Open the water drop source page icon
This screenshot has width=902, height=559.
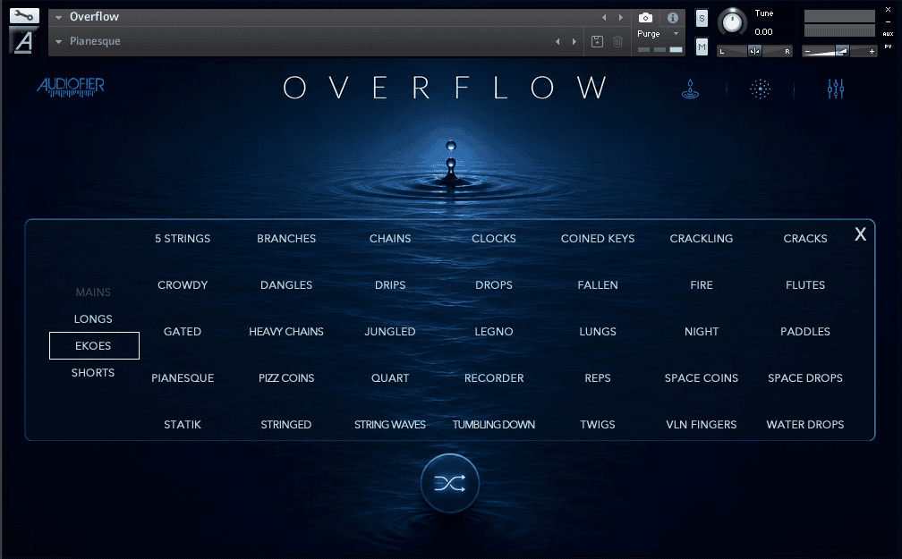(x=690, y=89)
